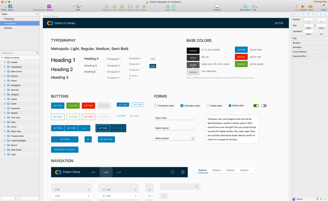Click the solid red ACTION button
Image resolution: width=328 pixels, height=201 pixels.
click(x=88, y=106)
